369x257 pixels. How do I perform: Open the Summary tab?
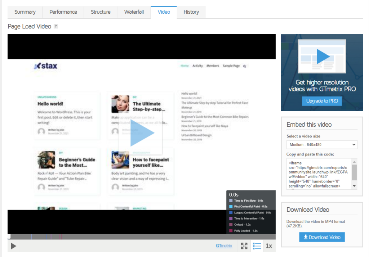click(25, 12)
